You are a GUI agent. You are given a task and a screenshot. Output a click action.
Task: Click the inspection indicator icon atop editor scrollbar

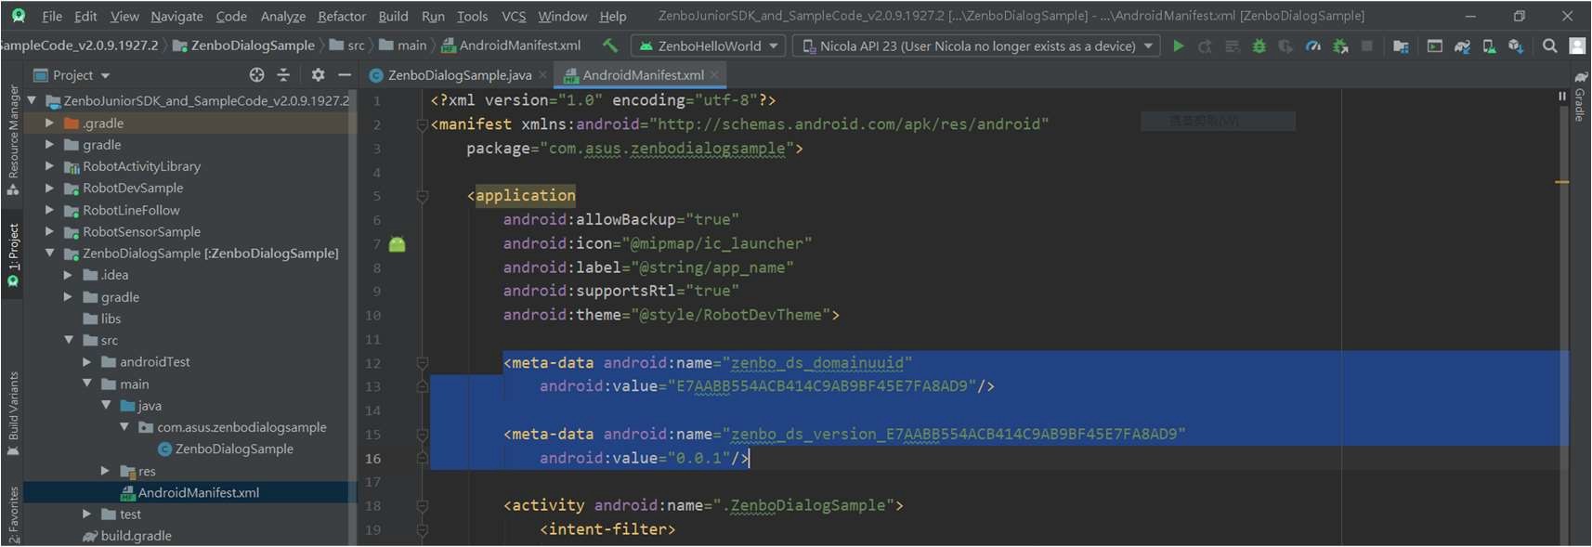pos(1562,97)
